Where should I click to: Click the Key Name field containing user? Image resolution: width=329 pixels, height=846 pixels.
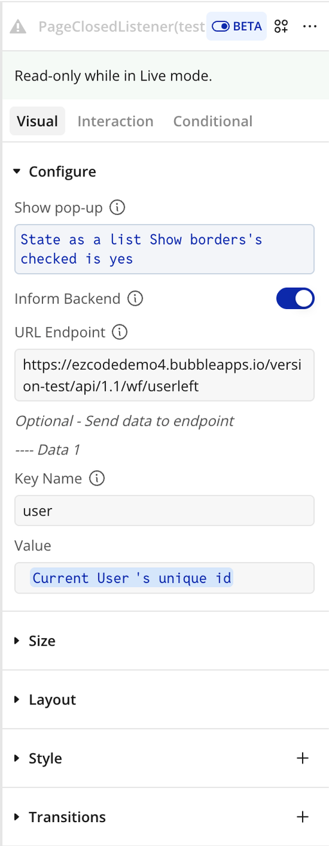click(x=164, y=511)
